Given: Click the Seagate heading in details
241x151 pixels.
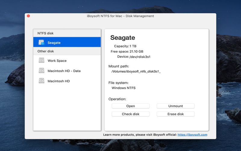Looking at the screenshot, I should 123,37.
